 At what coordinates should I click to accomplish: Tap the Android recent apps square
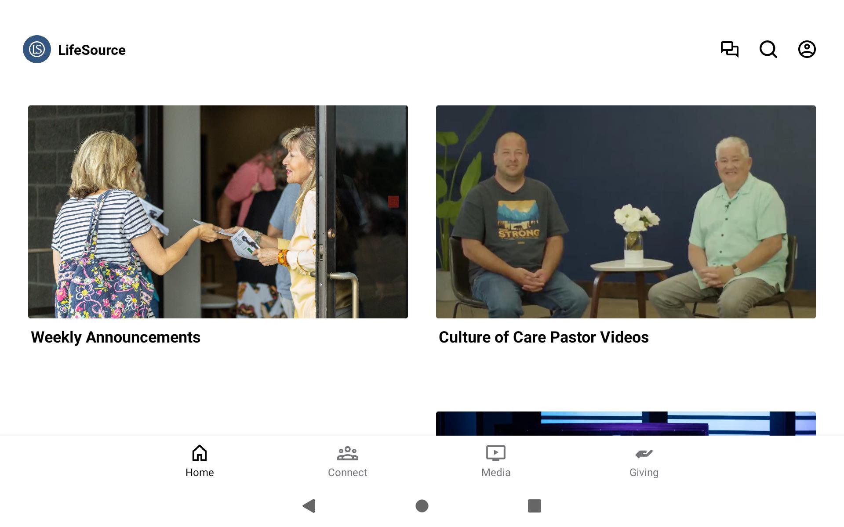[x=535, y=506]
